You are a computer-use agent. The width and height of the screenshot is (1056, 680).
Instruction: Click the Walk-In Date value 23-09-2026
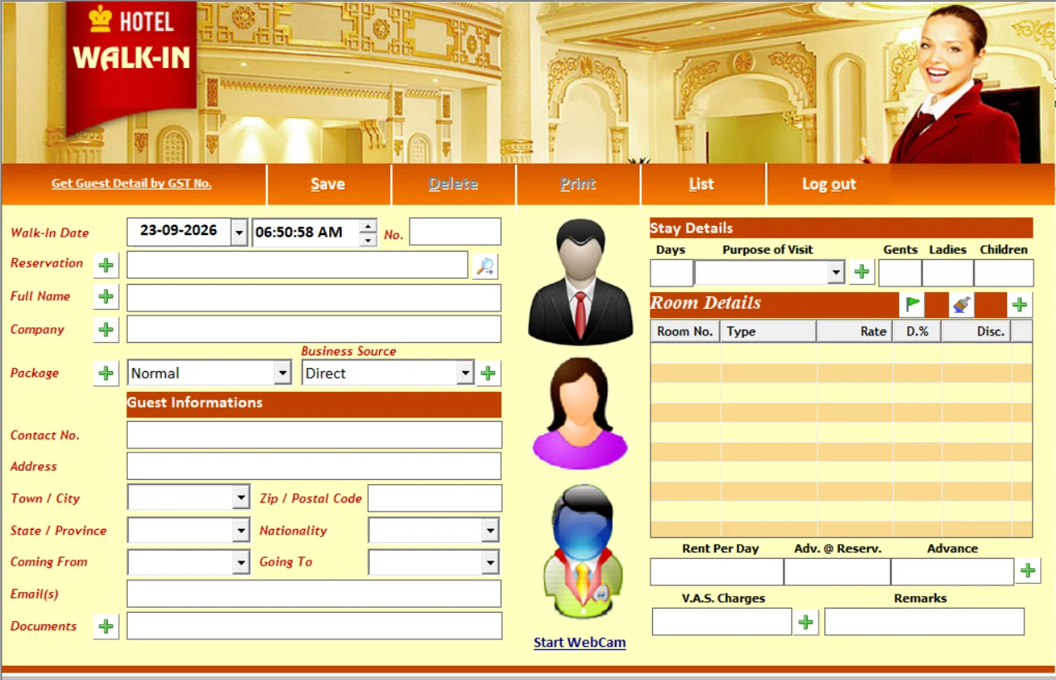tap(179, 232)
